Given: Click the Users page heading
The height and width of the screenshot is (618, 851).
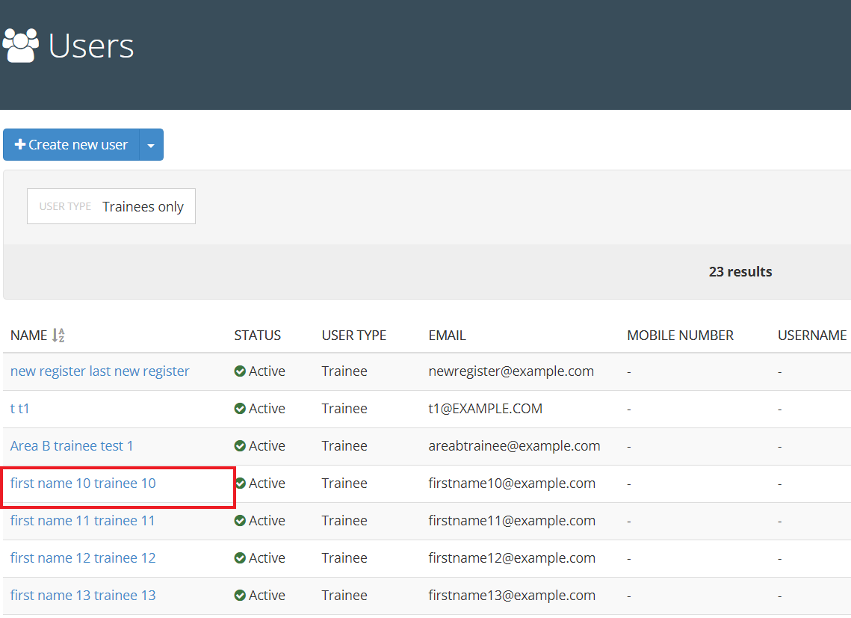Looking at the screenshot, I should point(91,46).
